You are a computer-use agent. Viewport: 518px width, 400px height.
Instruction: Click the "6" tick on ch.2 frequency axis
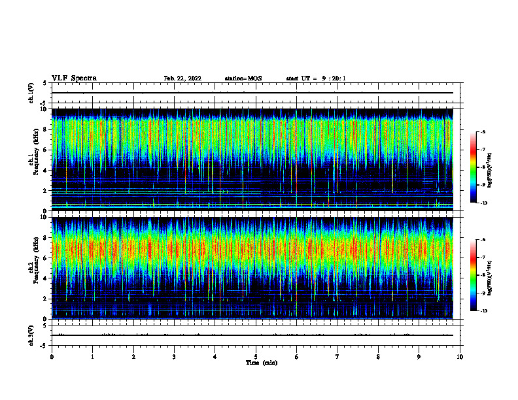[46, 258]
